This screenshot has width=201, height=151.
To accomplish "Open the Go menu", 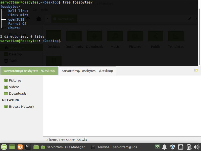I will pyautogui.click(x=35, y=10).
